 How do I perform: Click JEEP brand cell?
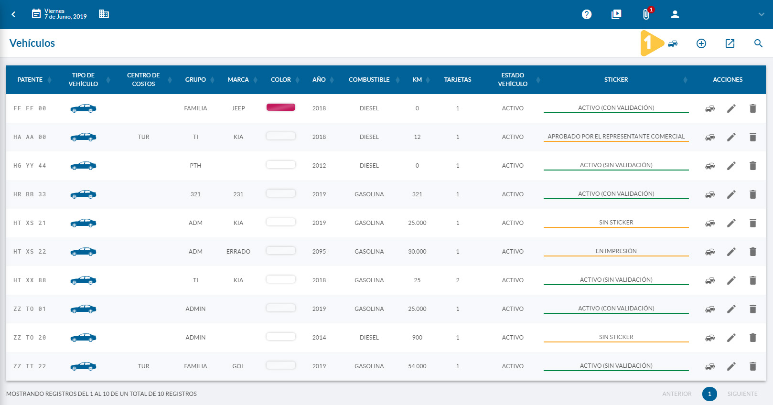[238, 108]
